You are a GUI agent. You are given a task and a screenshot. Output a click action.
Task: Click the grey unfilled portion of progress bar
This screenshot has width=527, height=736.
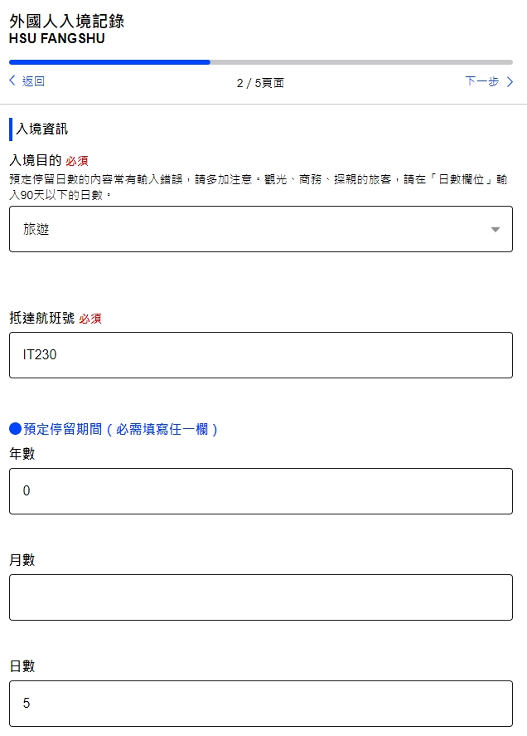coord(361,62)
